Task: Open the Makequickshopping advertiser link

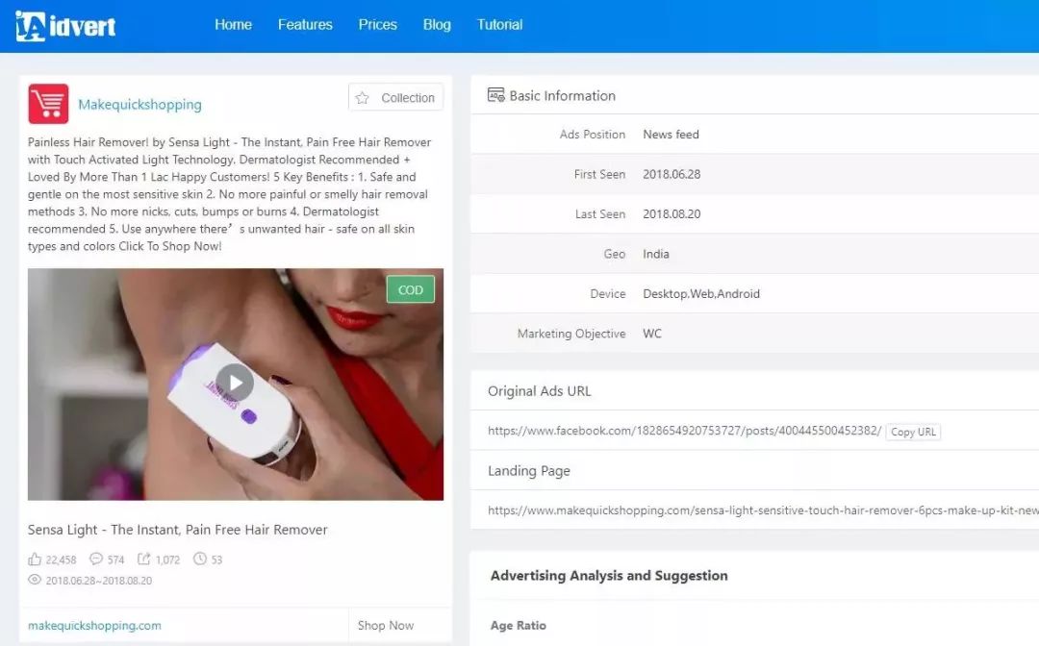Action: [x=139, y=105]
